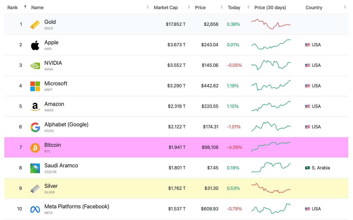
Task: Click Saudi Aramco's 30-day price chart
Action: pos(271,168)
